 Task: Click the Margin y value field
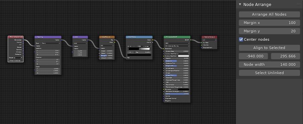(269, 31)
